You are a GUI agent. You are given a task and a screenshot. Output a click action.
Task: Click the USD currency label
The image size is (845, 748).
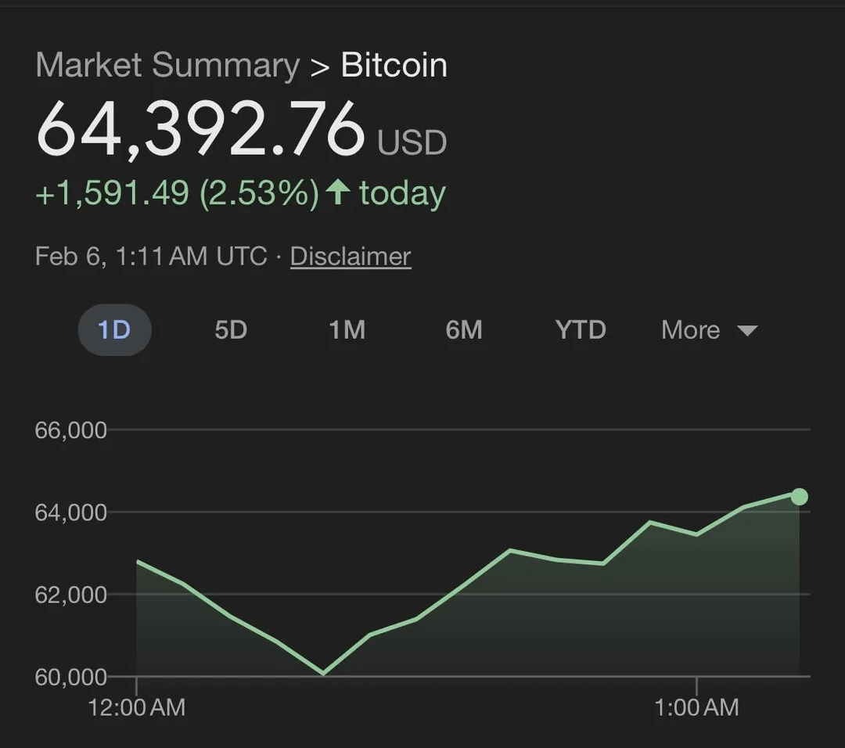[x=412, y=143]
